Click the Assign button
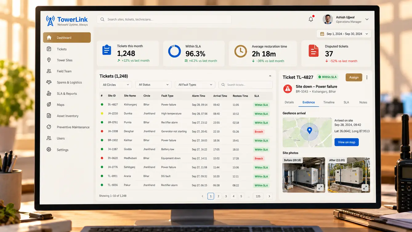 [x=354, y=77]
